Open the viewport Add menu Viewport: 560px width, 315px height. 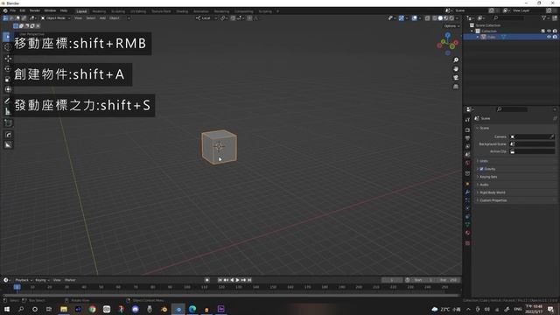(102, 17)
